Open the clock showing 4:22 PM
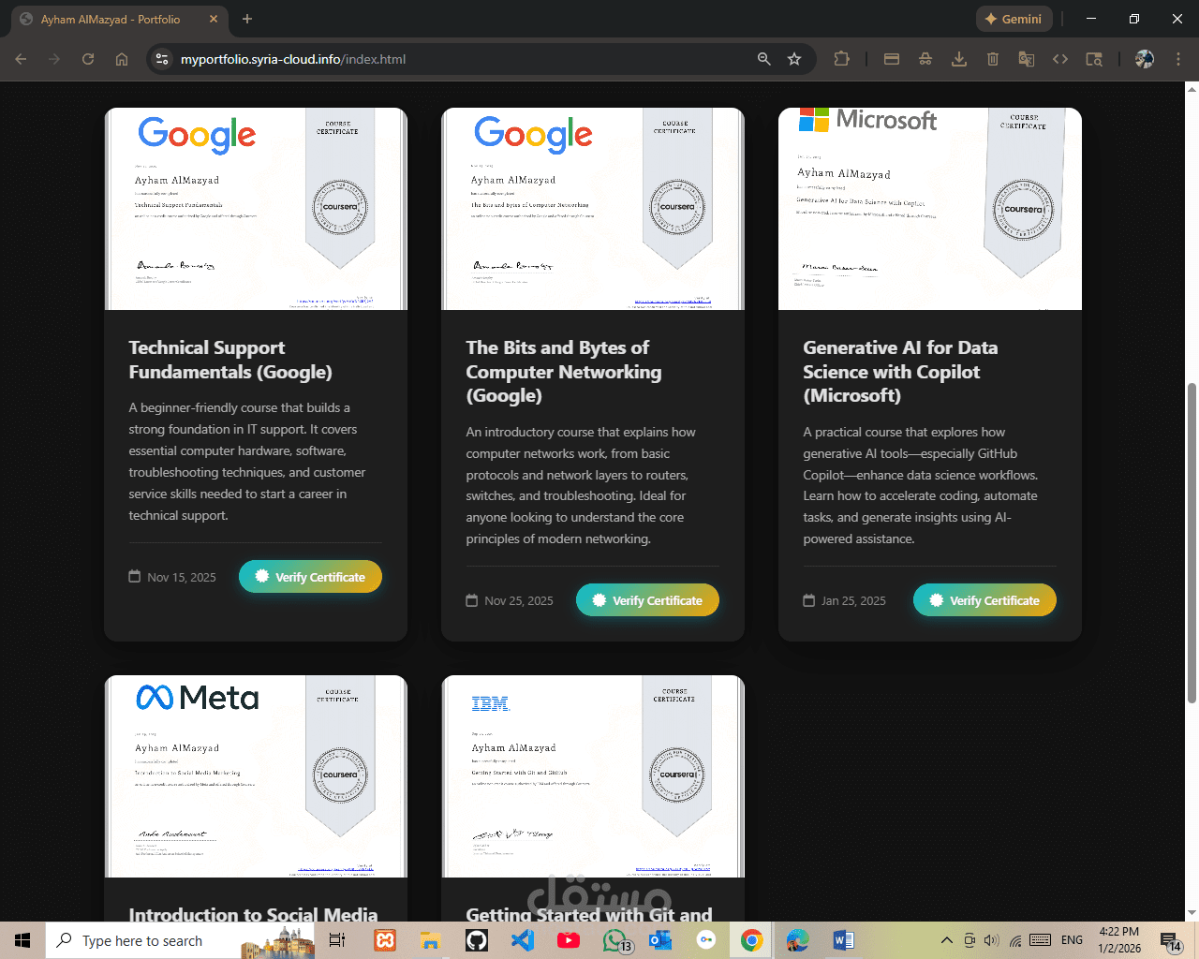Screen dimensions: 1199x959 [x=1119, y=940]
